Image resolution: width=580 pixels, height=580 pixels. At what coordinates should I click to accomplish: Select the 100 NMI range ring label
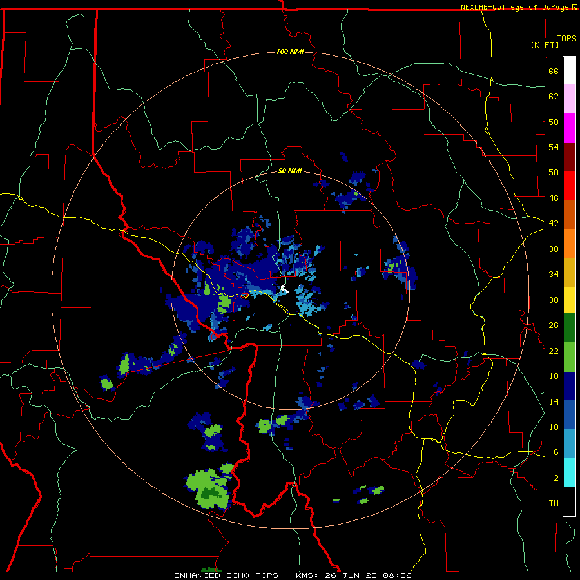290,52
